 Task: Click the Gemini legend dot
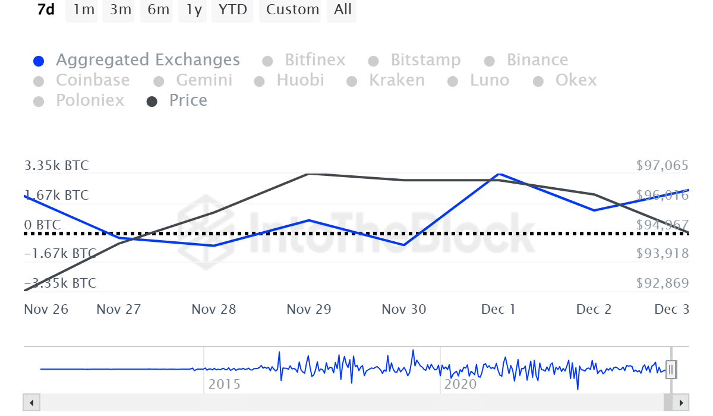[x=159, y=81]
